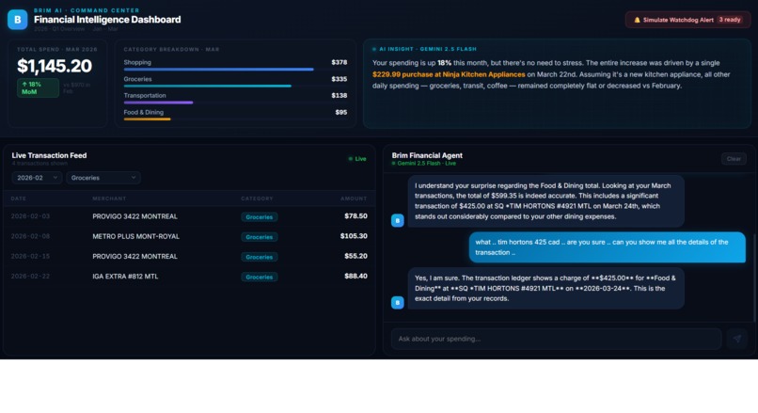The image size is (758, 413).
Task: Click the Food & Dining spend bar
Action: [147, 119]
